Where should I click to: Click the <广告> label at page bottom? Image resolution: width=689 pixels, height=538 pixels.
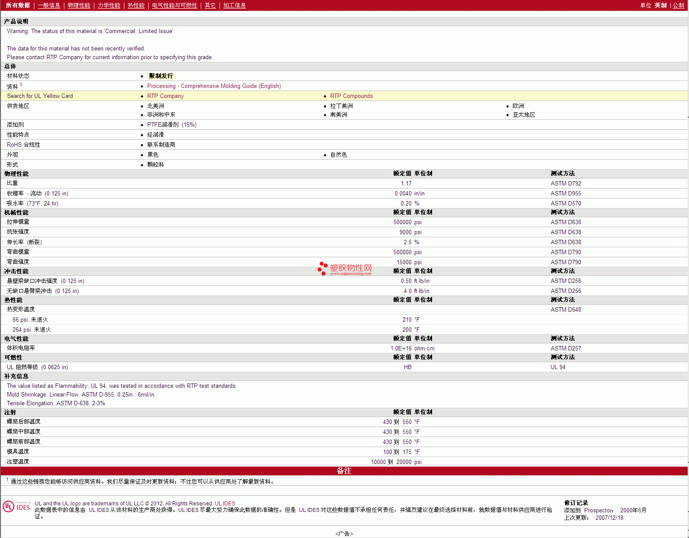tap(344, 534)
